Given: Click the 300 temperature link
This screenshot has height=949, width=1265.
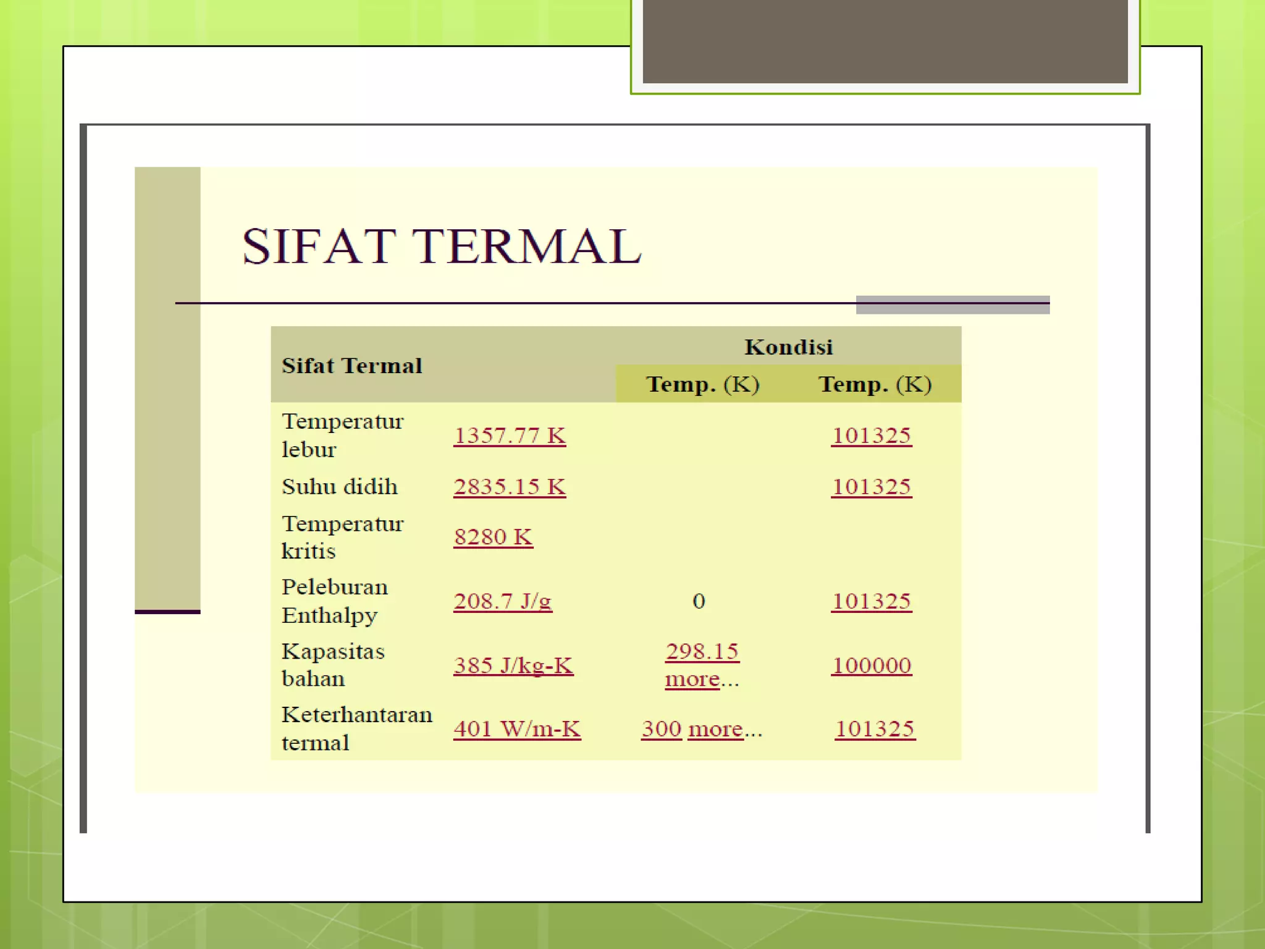Looking at the screenshot, I should [662, 729].
